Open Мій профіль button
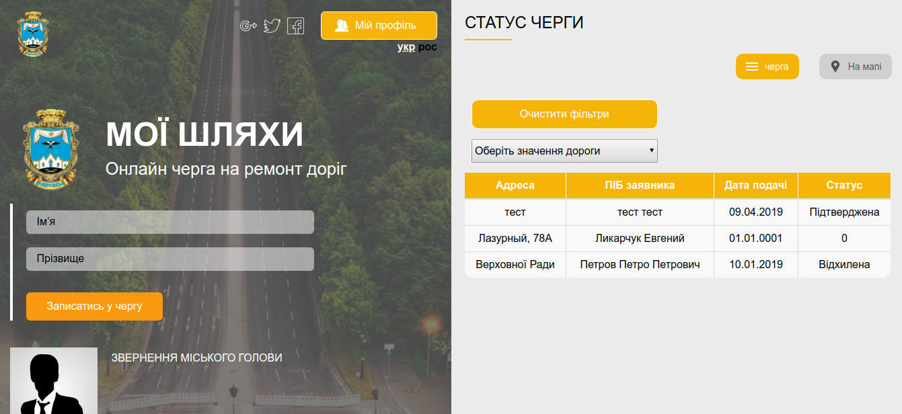Image resolution: width=902 pixels, height=414 pixels. pos(379,26)
